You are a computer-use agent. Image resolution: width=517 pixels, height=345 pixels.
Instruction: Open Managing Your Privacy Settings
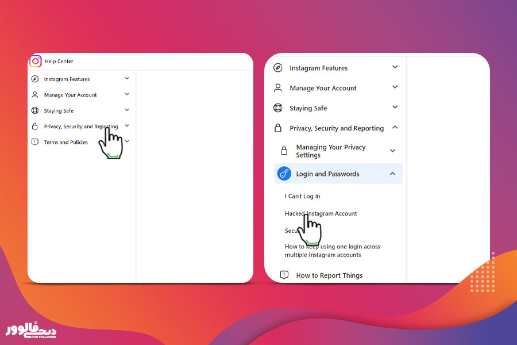click(x=331, y=151)
